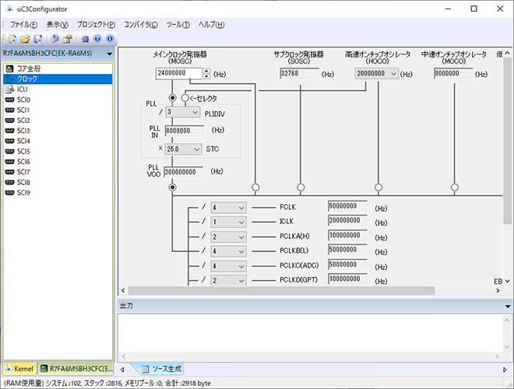This screenshot has width=514, height=389.
Task: Click the SOSC 32768 frequency field
Action: (299, 74)
